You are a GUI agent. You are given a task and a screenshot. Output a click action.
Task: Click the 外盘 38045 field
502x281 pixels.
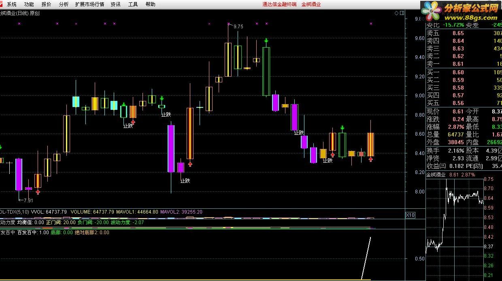point(445,143)
